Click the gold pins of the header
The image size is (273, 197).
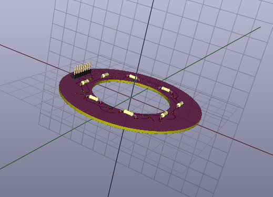[83, 67]
